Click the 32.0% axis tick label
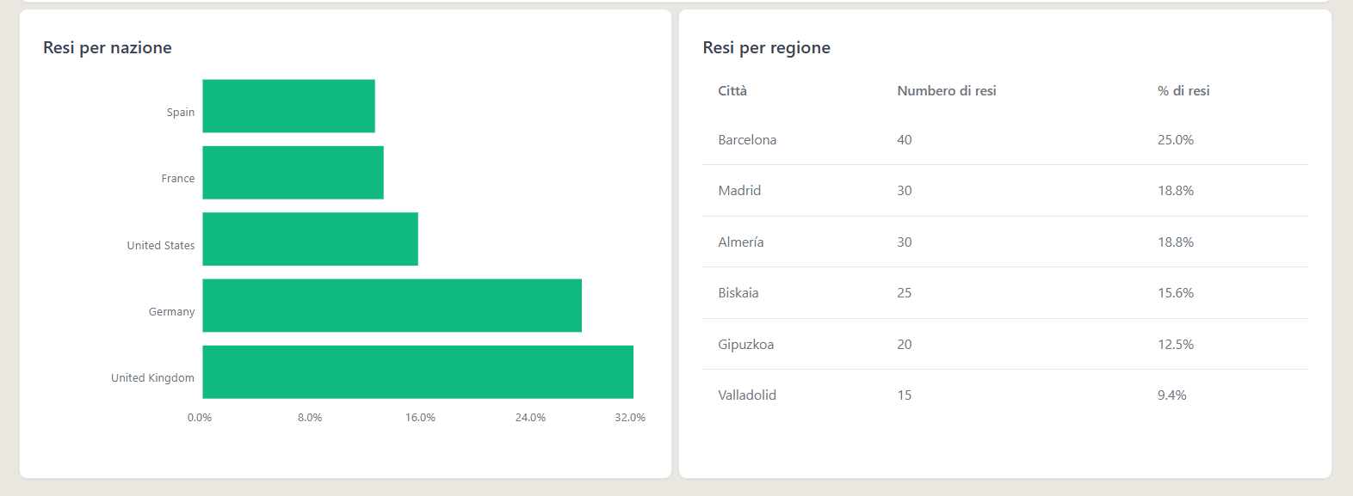The height and width of the screenshot is (496, 1353). tap(630, 418)
